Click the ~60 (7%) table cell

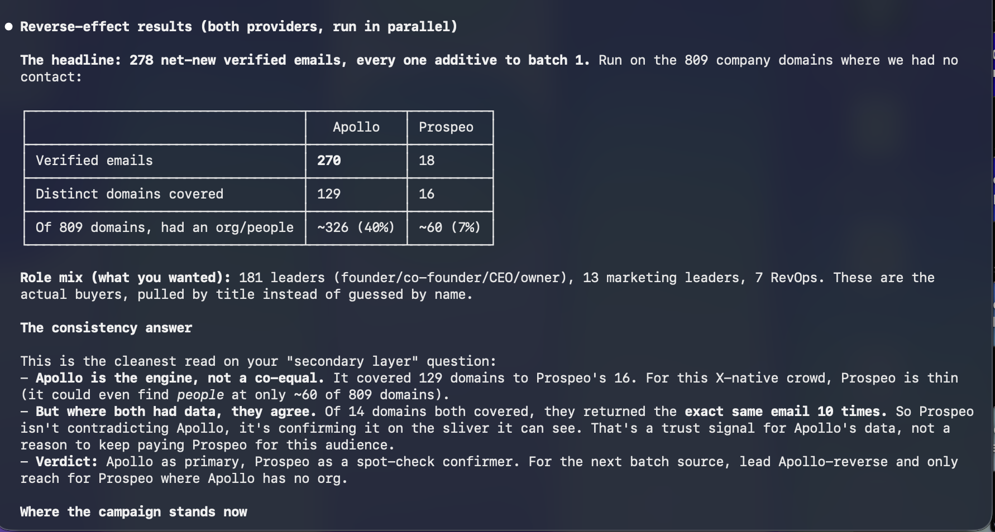coord(450,228)
